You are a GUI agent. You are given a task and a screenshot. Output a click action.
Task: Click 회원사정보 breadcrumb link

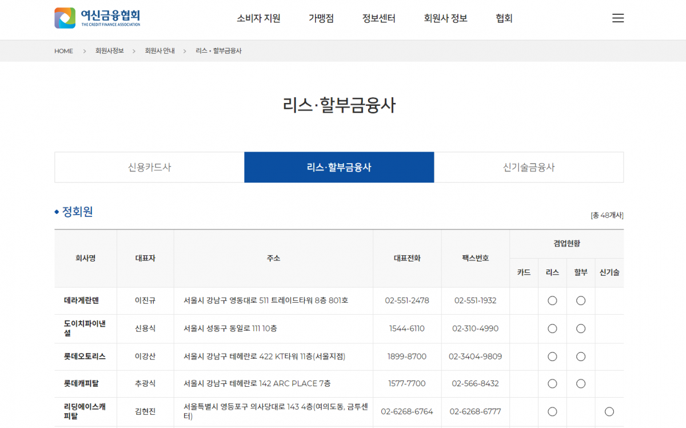[109, 51]
